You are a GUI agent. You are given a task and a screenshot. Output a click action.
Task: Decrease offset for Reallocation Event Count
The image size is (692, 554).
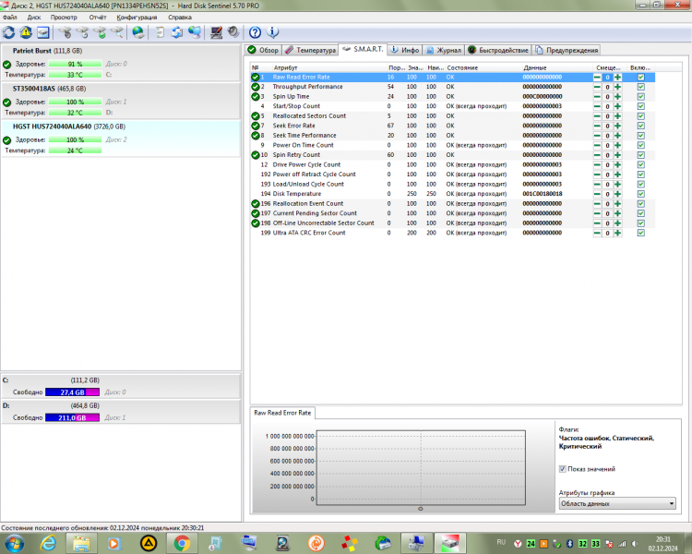[597, 204]
